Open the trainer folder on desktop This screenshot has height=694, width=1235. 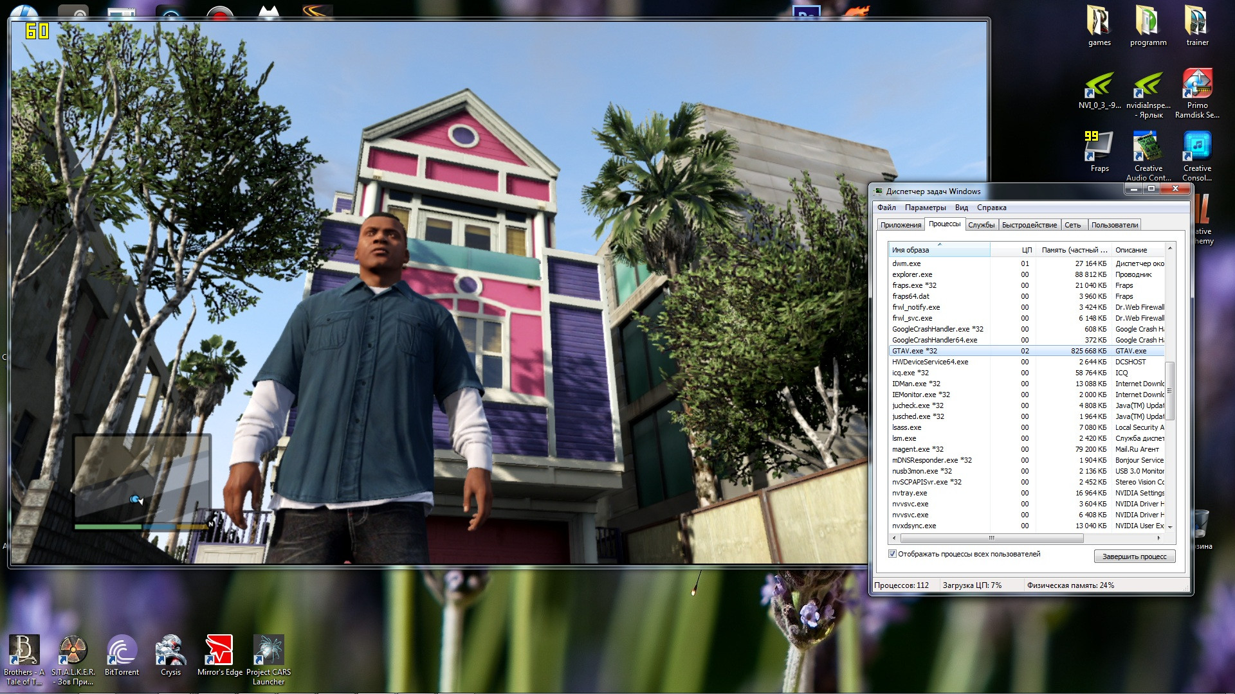[x=1197, y=22]
